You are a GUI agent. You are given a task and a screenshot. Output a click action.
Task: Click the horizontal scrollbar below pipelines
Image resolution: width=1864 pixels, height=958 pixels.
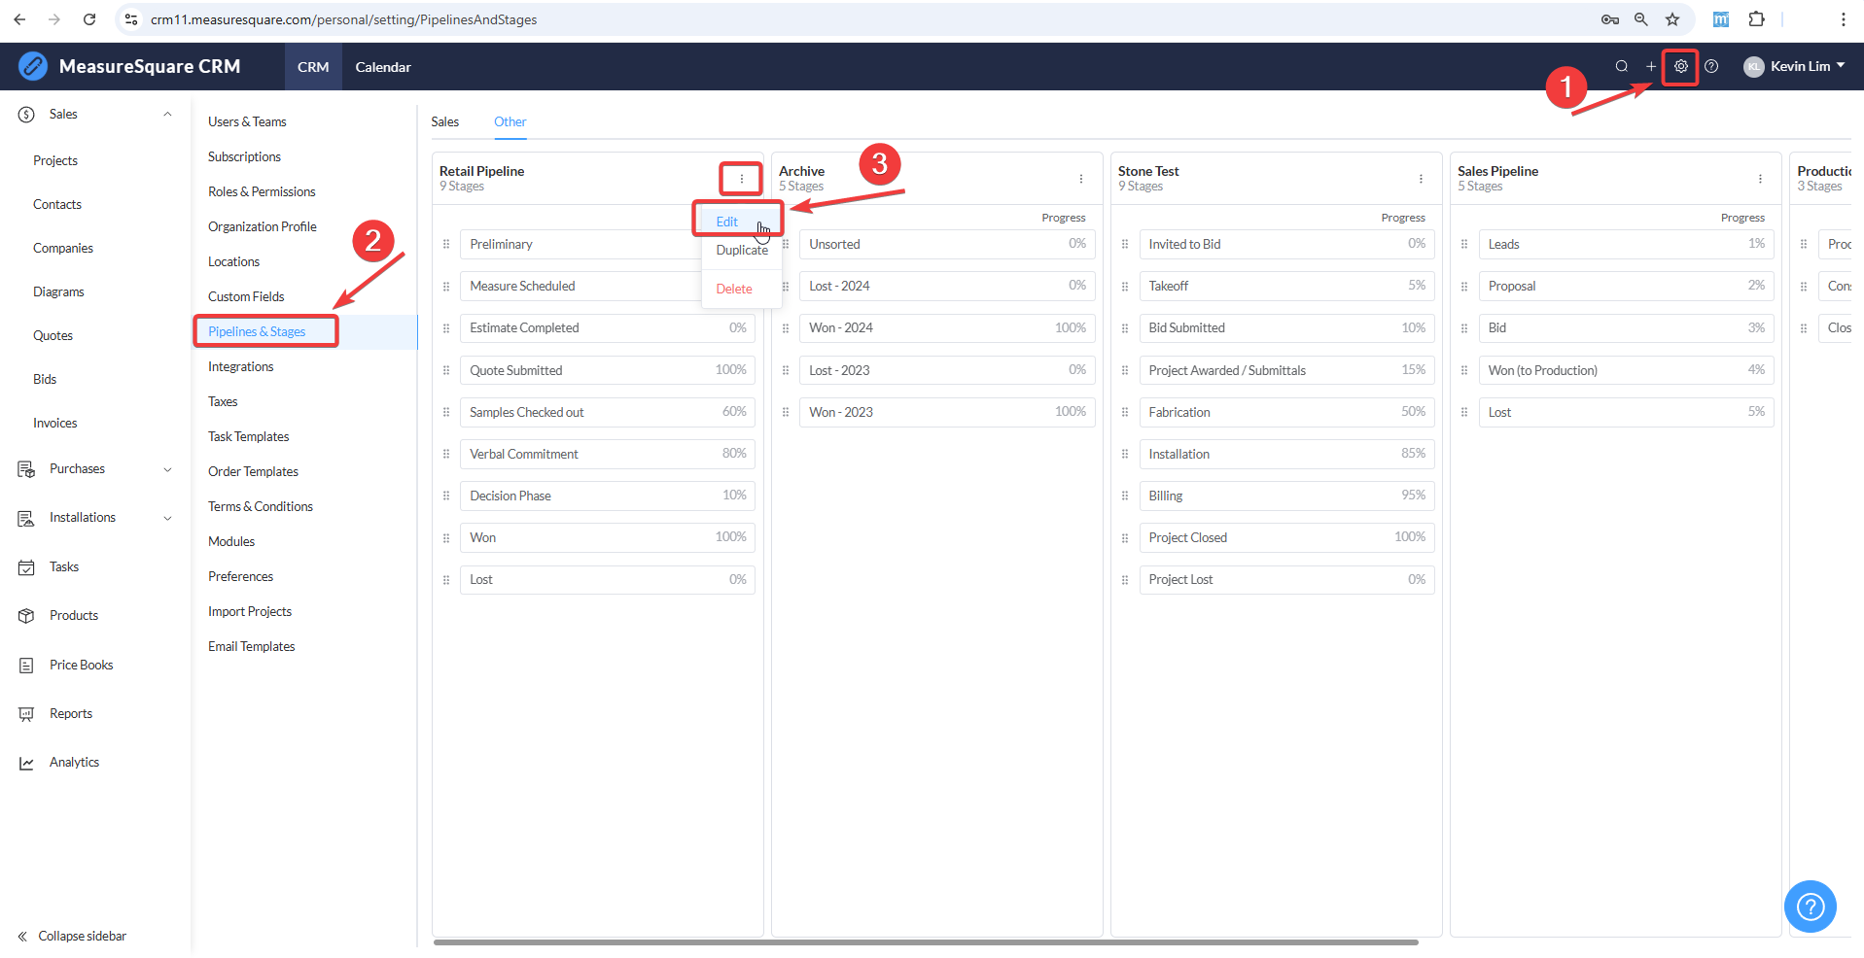tap(926, 941)
